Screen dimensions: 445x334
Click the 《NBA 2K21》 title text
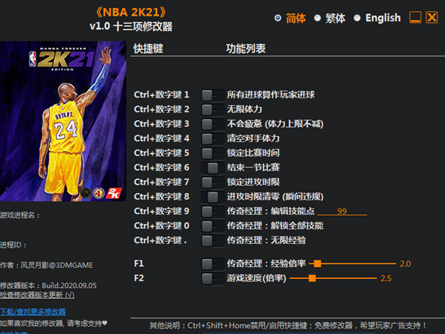tap(131, 12)
